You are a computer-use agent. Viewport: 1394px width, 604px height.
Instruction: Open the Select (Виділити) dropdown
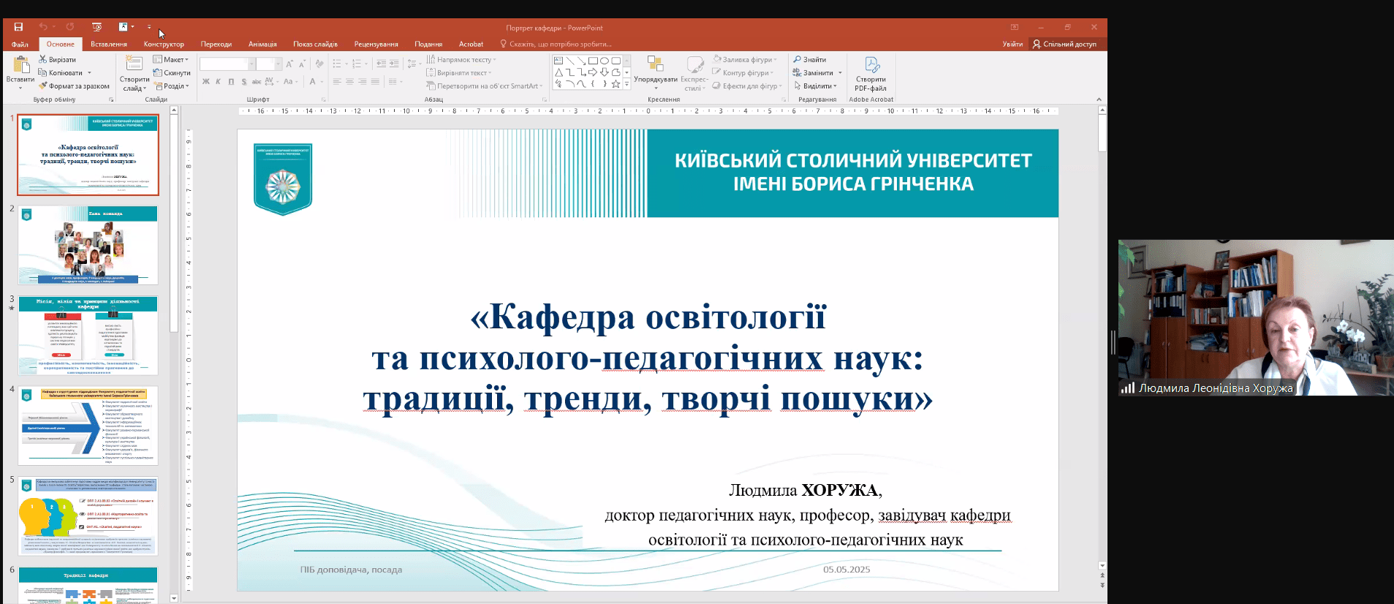coord(816,86)
